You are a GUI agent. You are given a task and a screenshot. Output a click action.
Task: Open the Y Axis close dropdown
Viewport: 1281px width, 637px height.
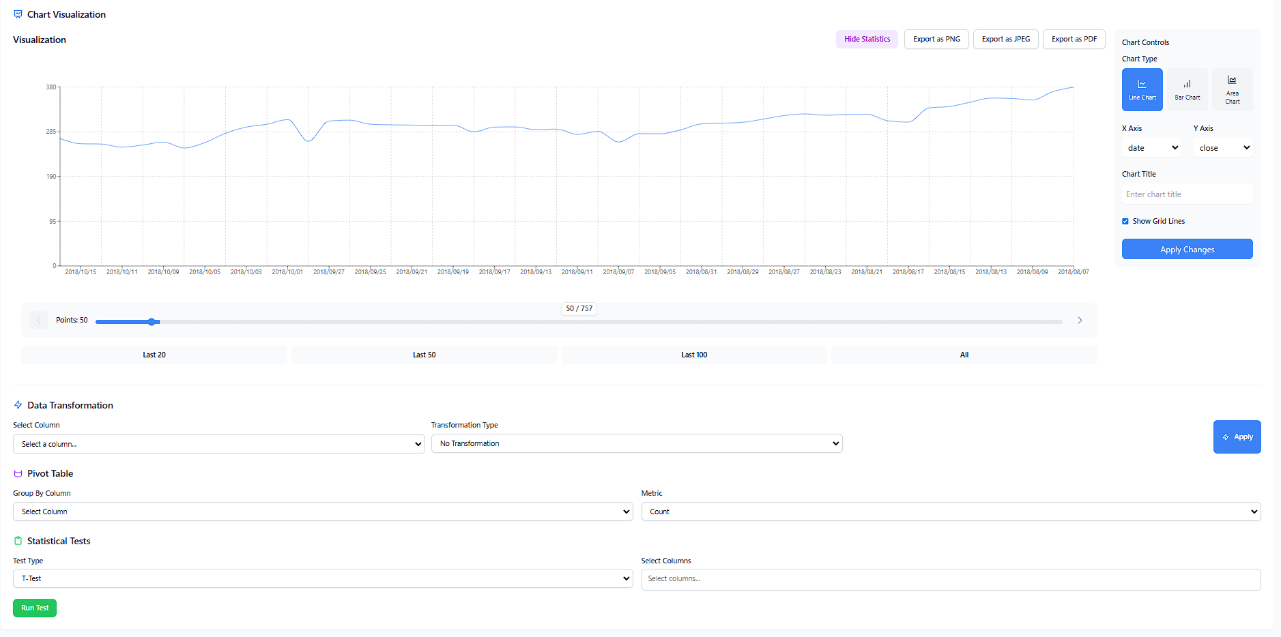(x=1223, y=148)
